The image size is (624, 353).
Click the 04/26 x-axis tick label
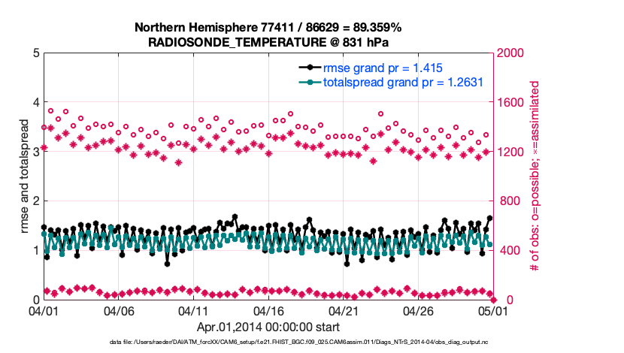tap(417, 311)
